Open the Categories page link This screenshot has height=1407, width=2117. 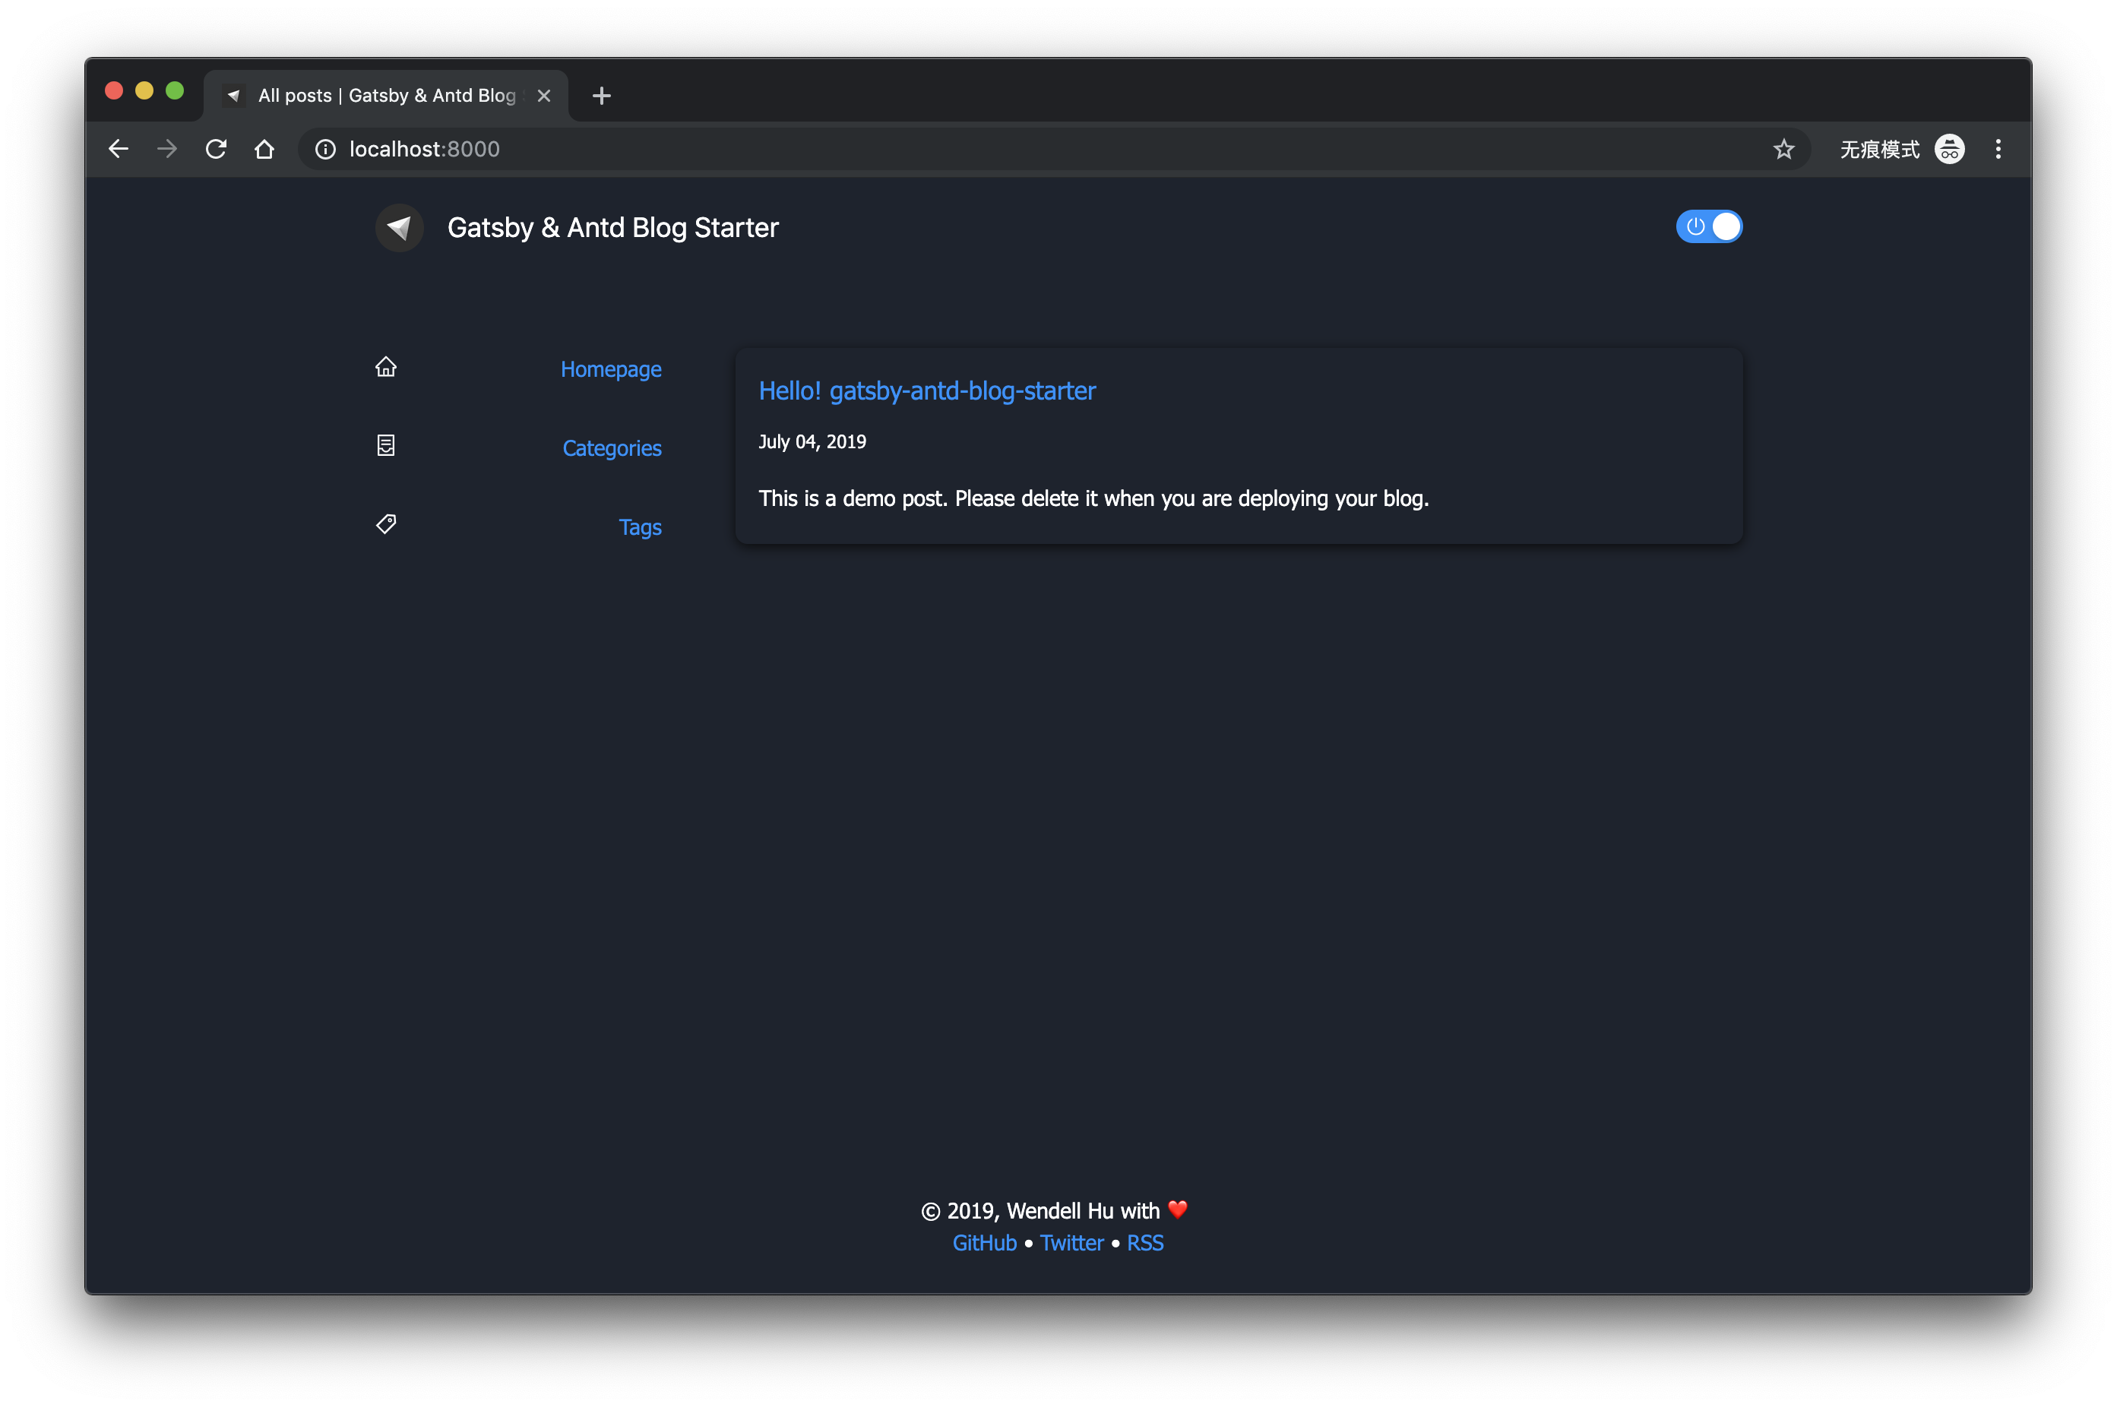coord(611,447)
